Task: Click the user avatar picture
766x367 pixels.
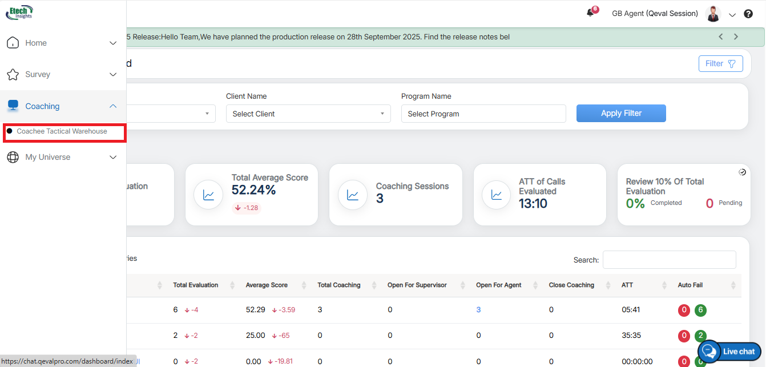Action: coord(713,14)
